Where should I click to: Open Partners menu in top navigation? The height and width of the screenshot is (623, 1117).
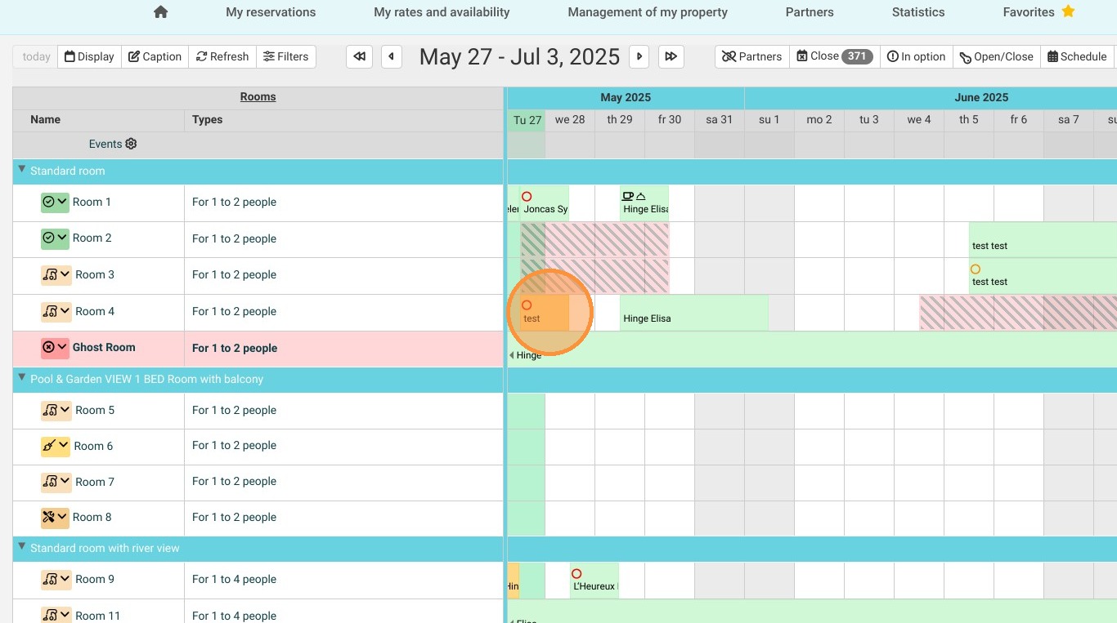tap(810, 12)
